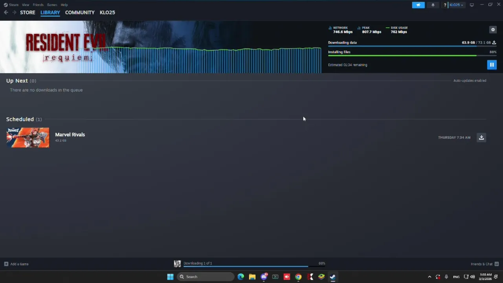The width and height of the screenshot is (503, 283).
Task: Click the Friends & Chat grid icon
Action: [496, 264]
